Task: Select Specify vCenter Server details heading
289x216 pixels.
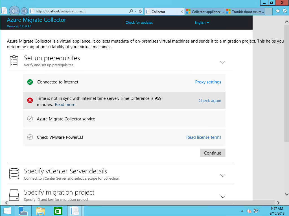Action: click(65, 171)
